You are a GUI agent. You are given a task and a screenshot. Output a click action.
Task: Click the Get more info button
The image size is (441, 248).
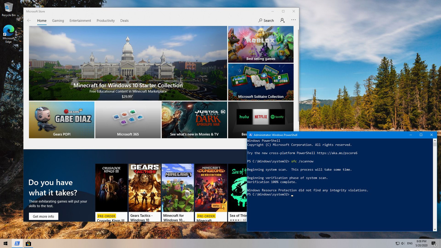pos(43,216)
